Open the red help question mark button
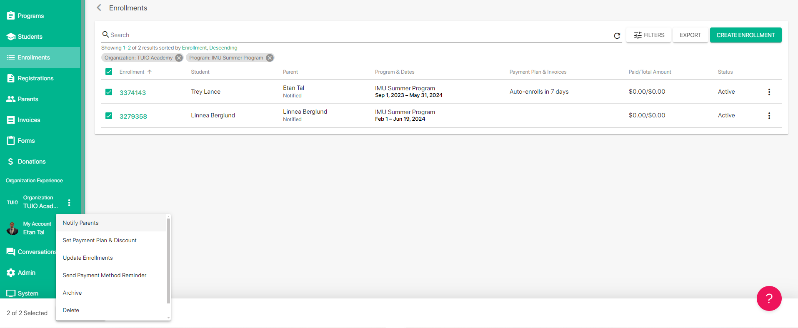The height and width of the screenshot is (328, 798). pyautogui.click(x=769, y=298)
